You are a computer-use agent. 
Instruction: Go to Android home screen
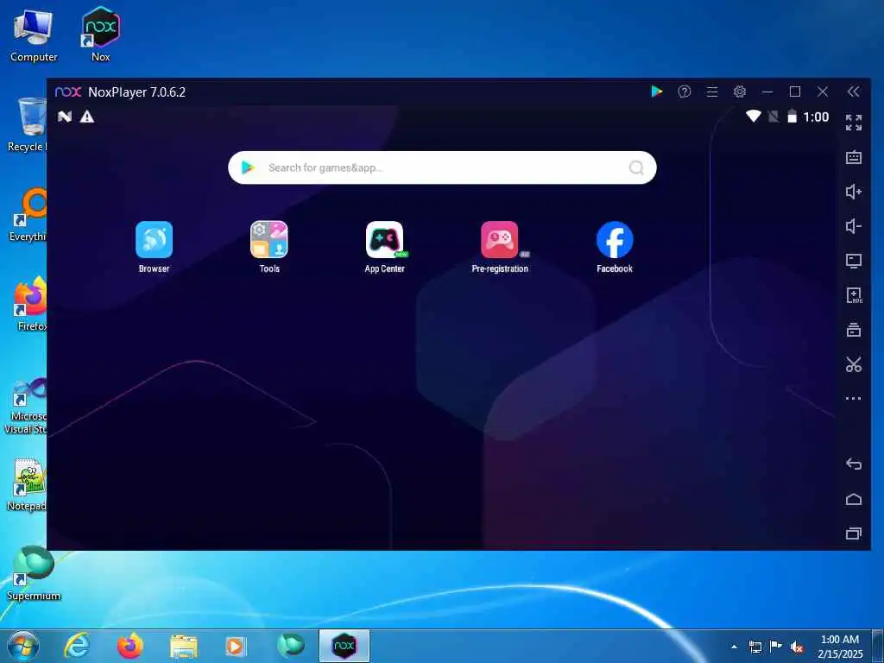point(854,499)
